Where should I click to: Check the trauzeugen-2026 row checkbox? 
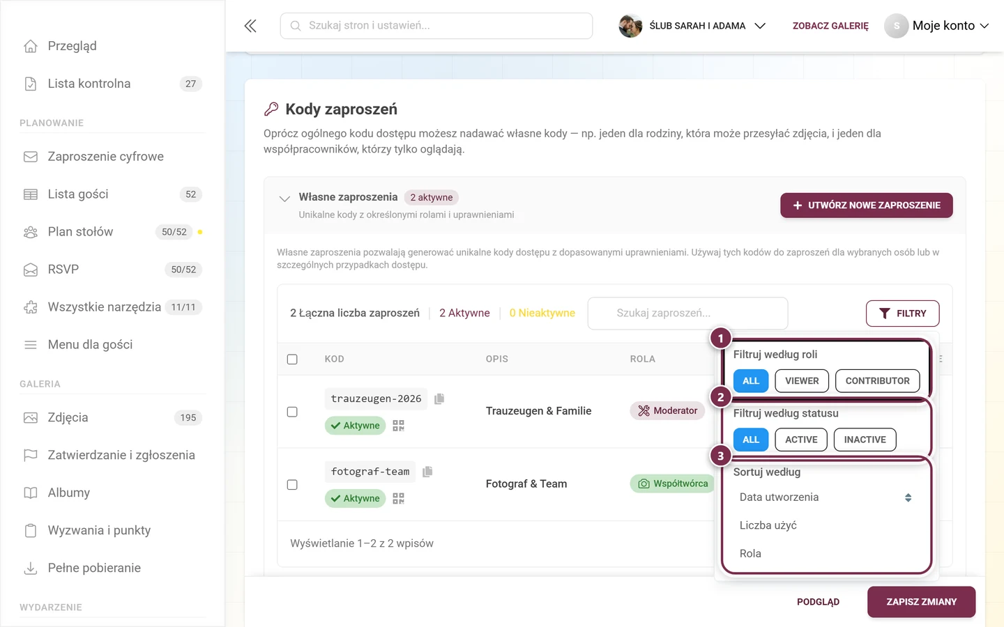coord(292,412)
